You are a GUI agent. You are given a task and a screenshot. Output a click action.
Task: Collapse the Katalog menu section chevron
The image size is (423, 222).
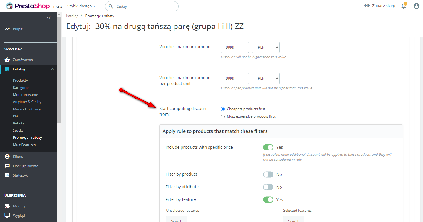[x=52, y=69]
